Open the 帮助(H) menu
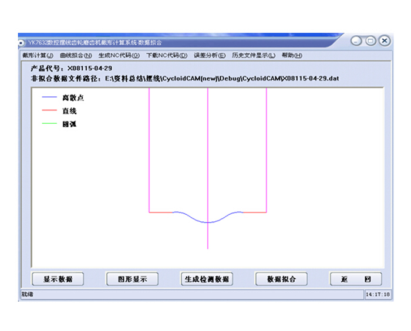Viewport: 411px width, 331px height. click(x=291, y=56)
